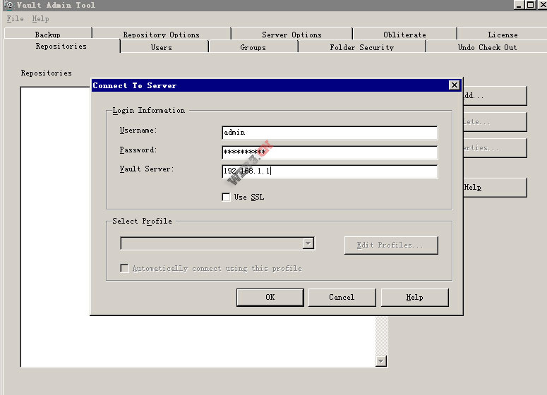The image size is (547, 395).
Task: Open the Folder Security tab
Action: [x=362, y=47]
